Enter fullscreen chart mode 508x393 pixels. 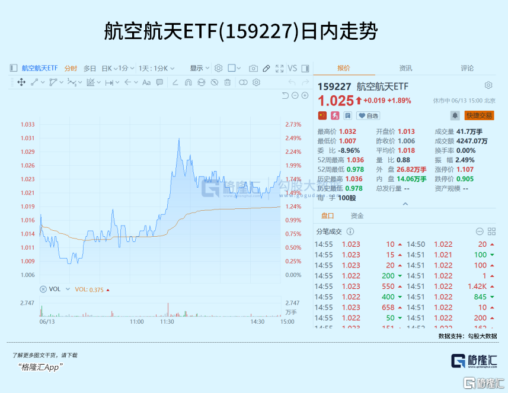279,68
